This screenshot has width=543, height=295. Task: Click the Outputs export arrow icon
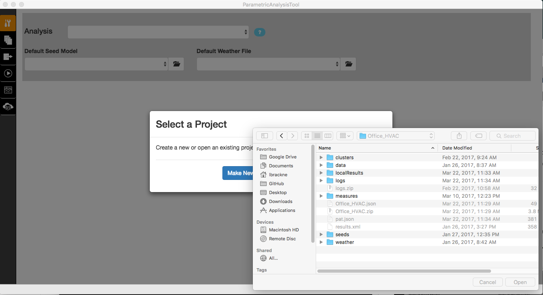(x=8, y=57)
